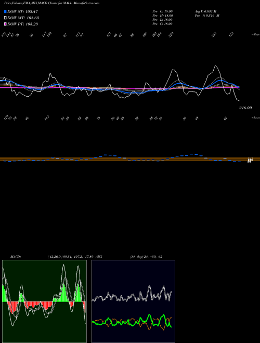Click the ADX values '(14 day) 24, +39, -62'
This screenshot has width=260, height=343.
coord(146,257)
